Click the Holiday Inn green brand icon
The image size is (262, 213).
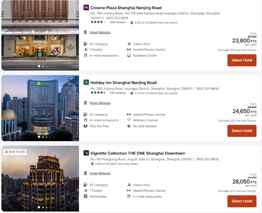[86, 82]
